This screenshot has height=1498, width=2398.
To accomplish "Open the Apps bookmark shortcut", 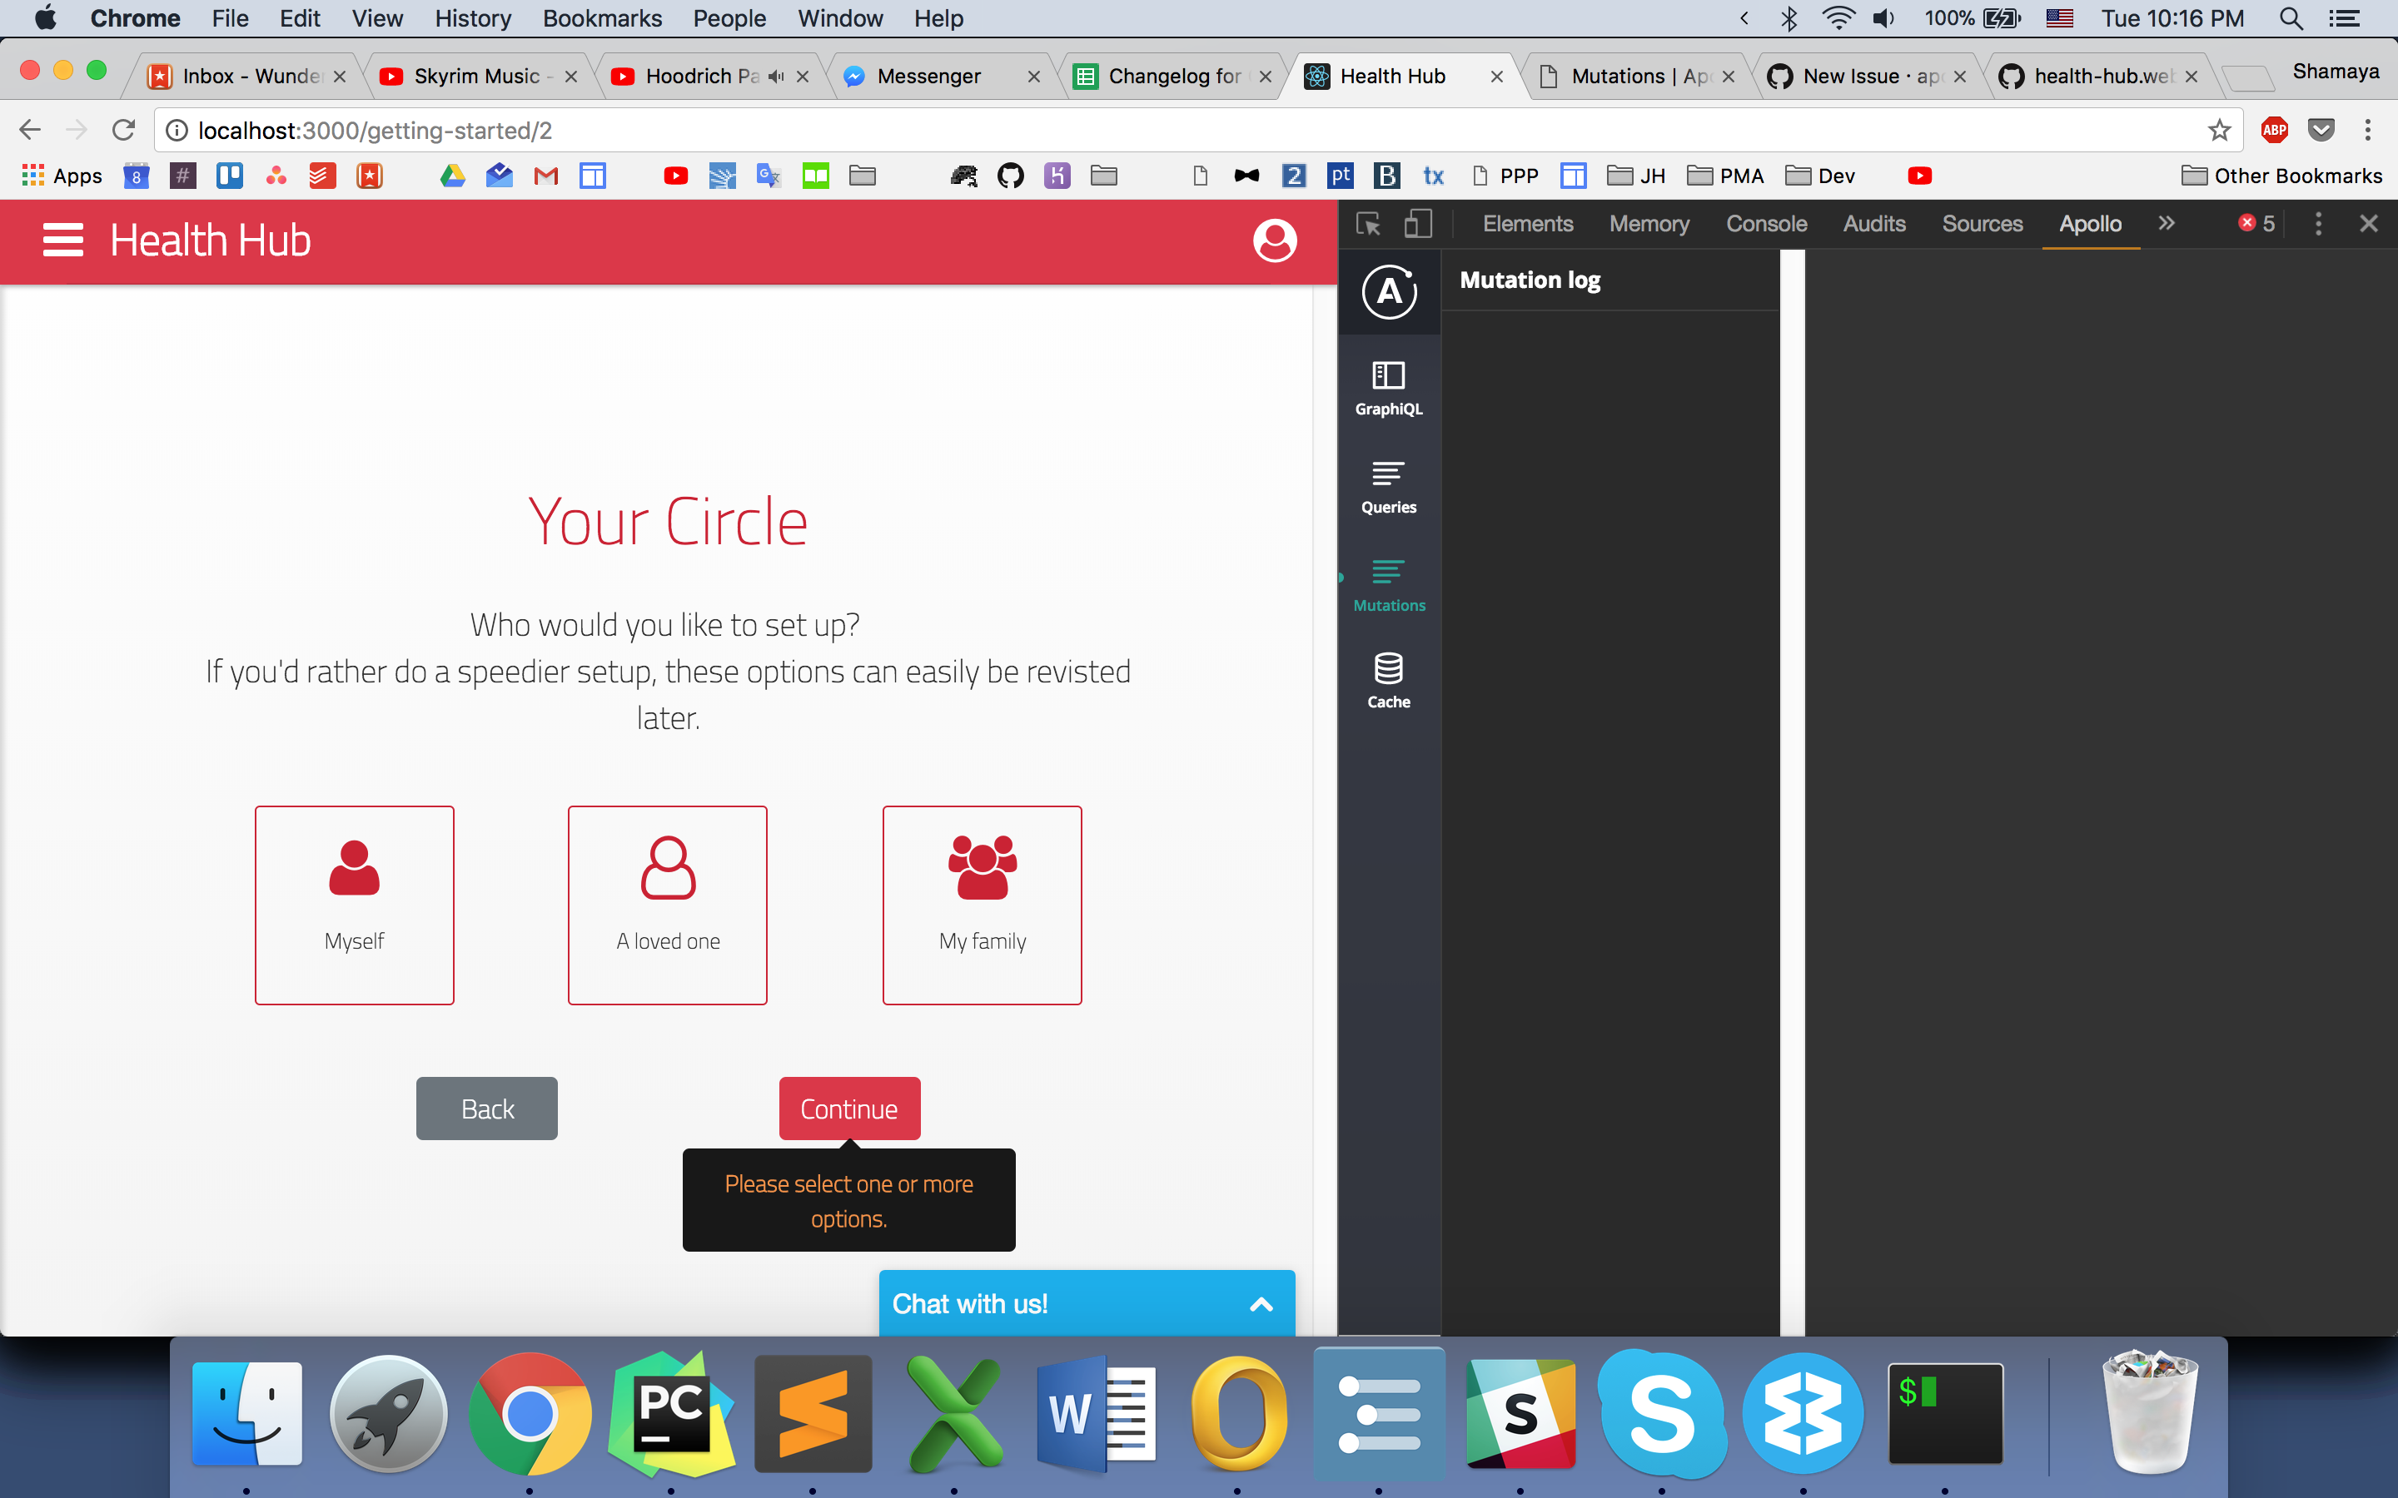I will (62, 176).
